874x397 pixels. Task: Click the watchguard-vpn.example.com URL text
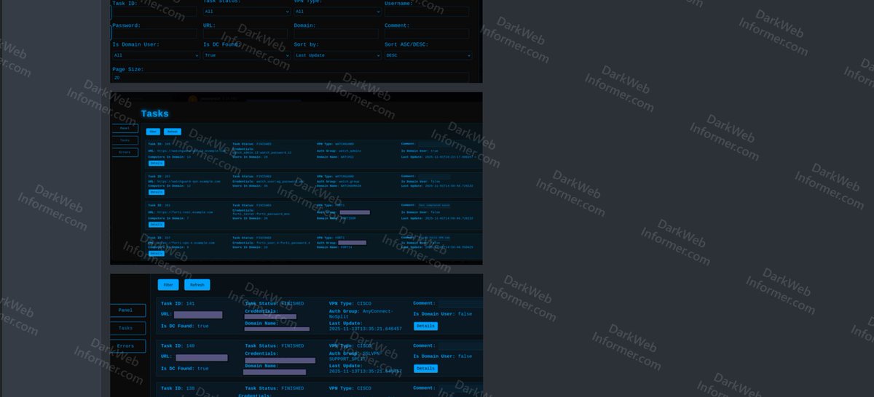(x=188, y=182)
